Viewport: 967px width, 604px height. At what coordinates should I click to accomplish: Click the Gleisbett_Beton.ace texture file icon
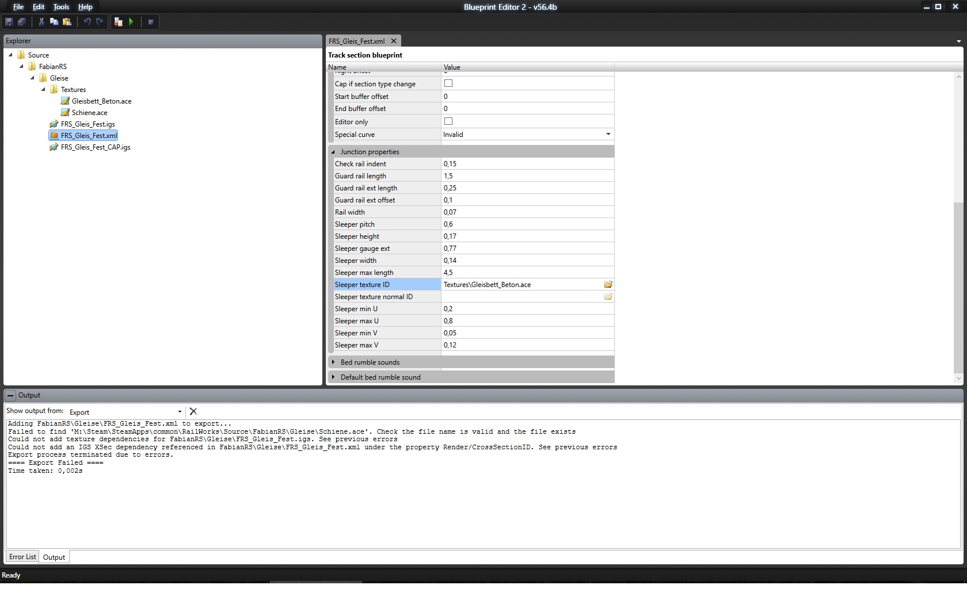pyautogui.click(x=65, y=101)
